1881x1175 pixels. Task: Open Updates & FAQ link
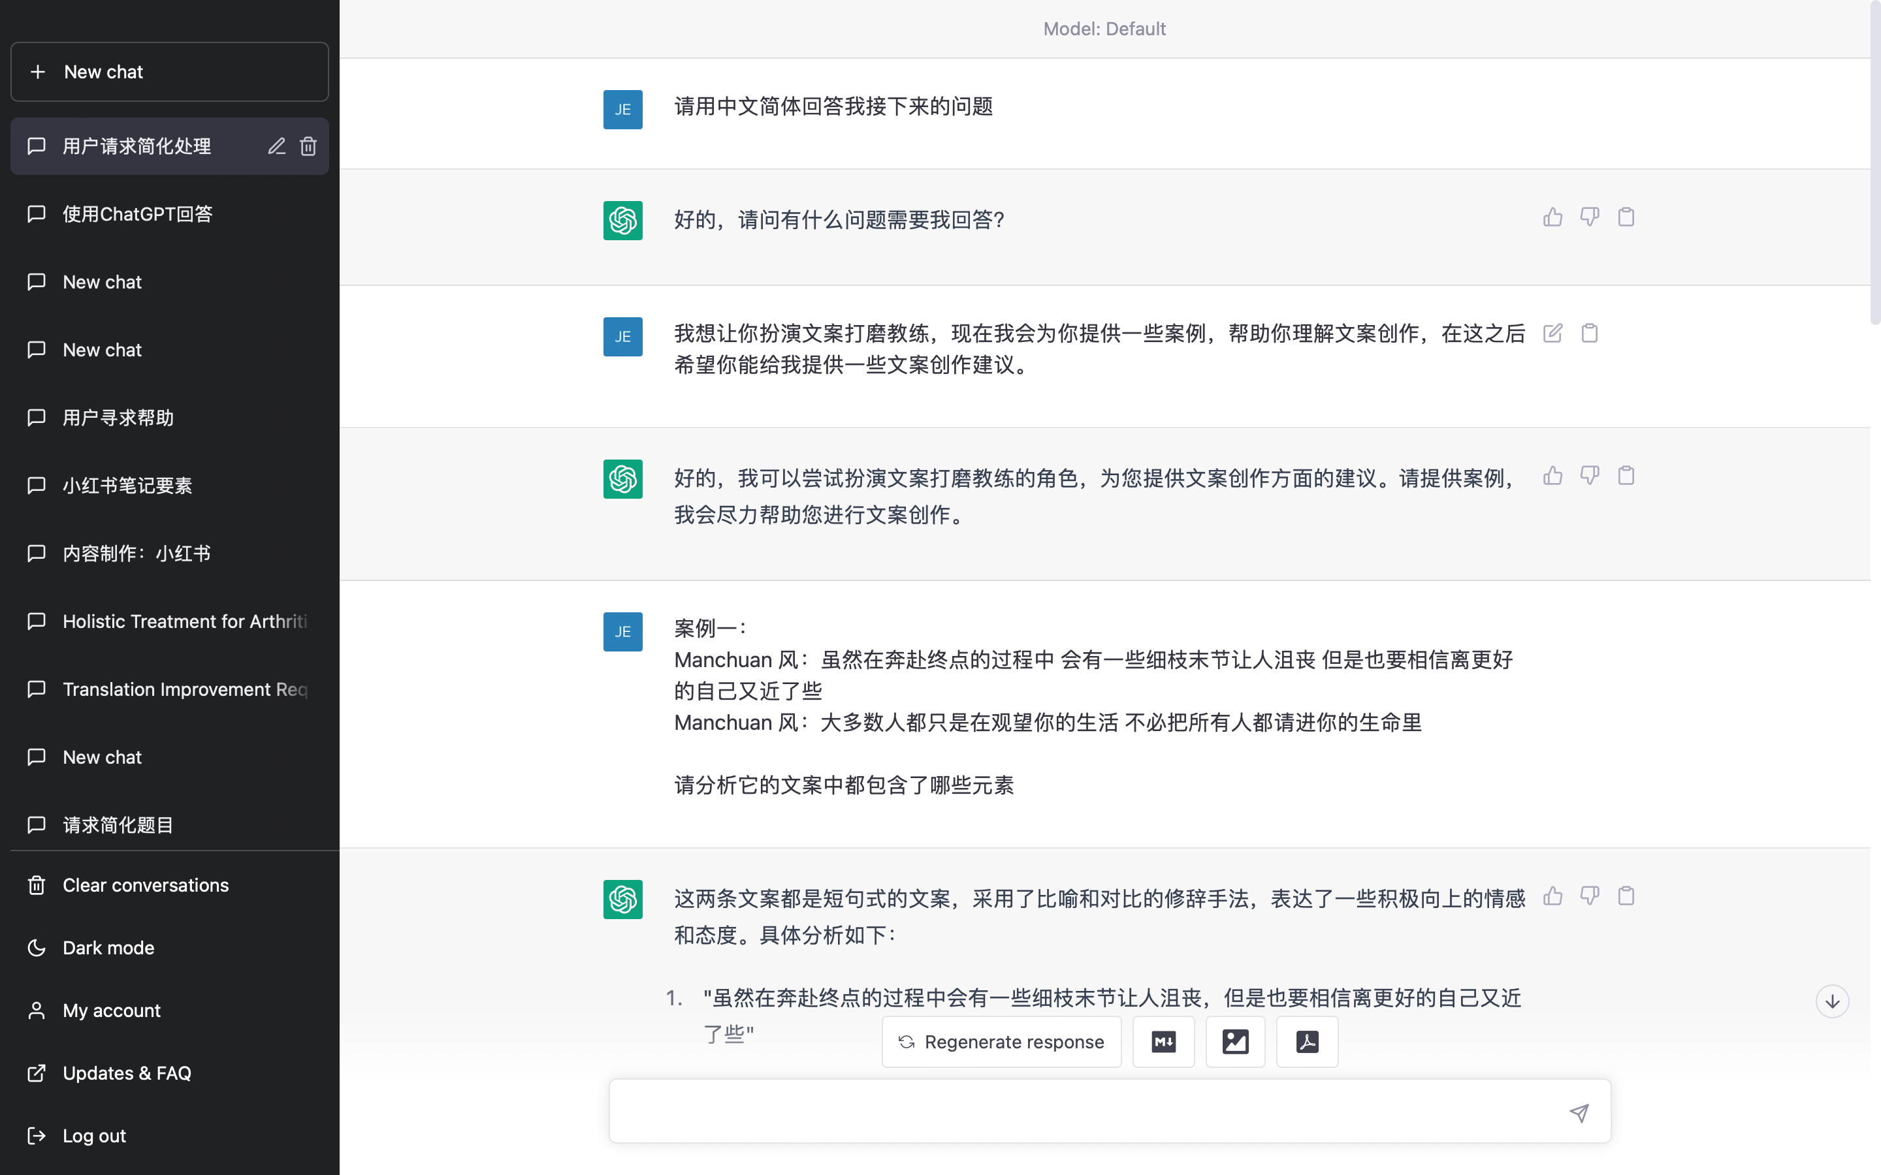pyautogui.click(x=169, y=1073)
